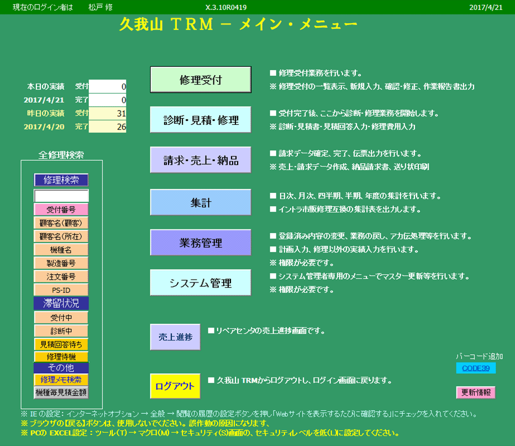The width and height of the screenshot is (515, 446).
Task: Open 機種毎見積金額
Action: coord(61,392)
